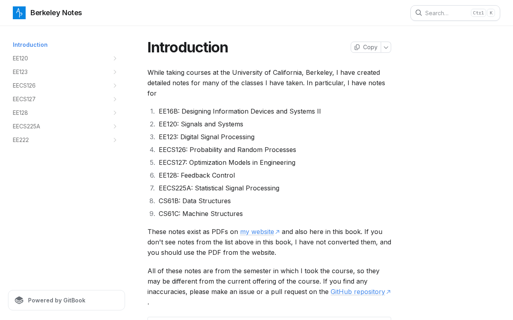Open the EECS126 sidebar page
Viewport: 513px width, 320px height.
(x=67, y=86)
